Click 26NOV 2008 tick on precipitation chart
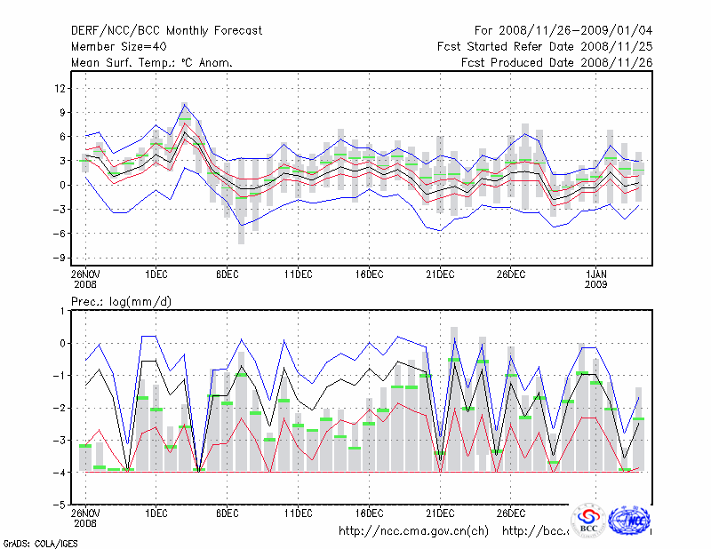The width and height of the screenshot is (711, 549). point(85,517)
